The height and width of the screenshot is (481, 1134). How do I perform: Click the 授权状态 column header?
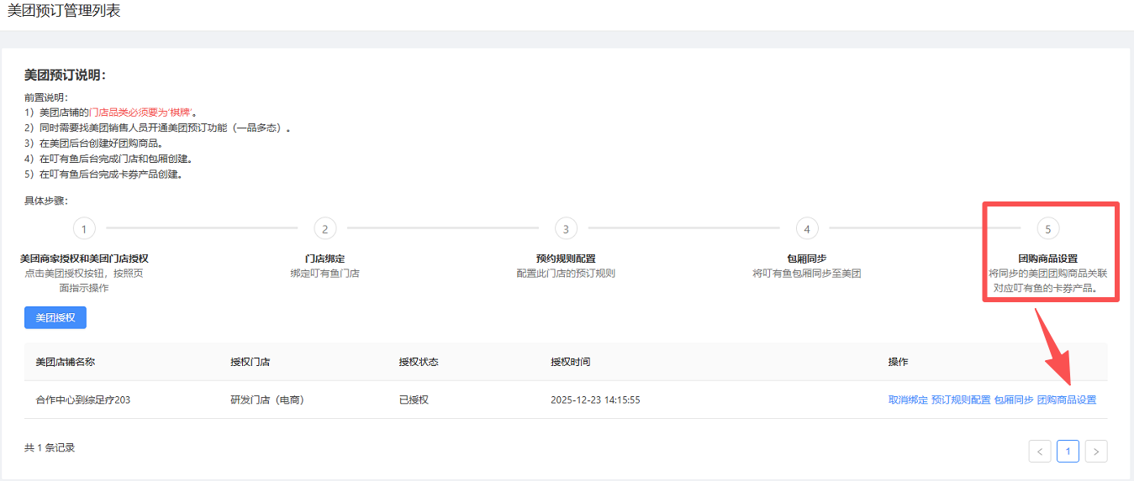419,362
